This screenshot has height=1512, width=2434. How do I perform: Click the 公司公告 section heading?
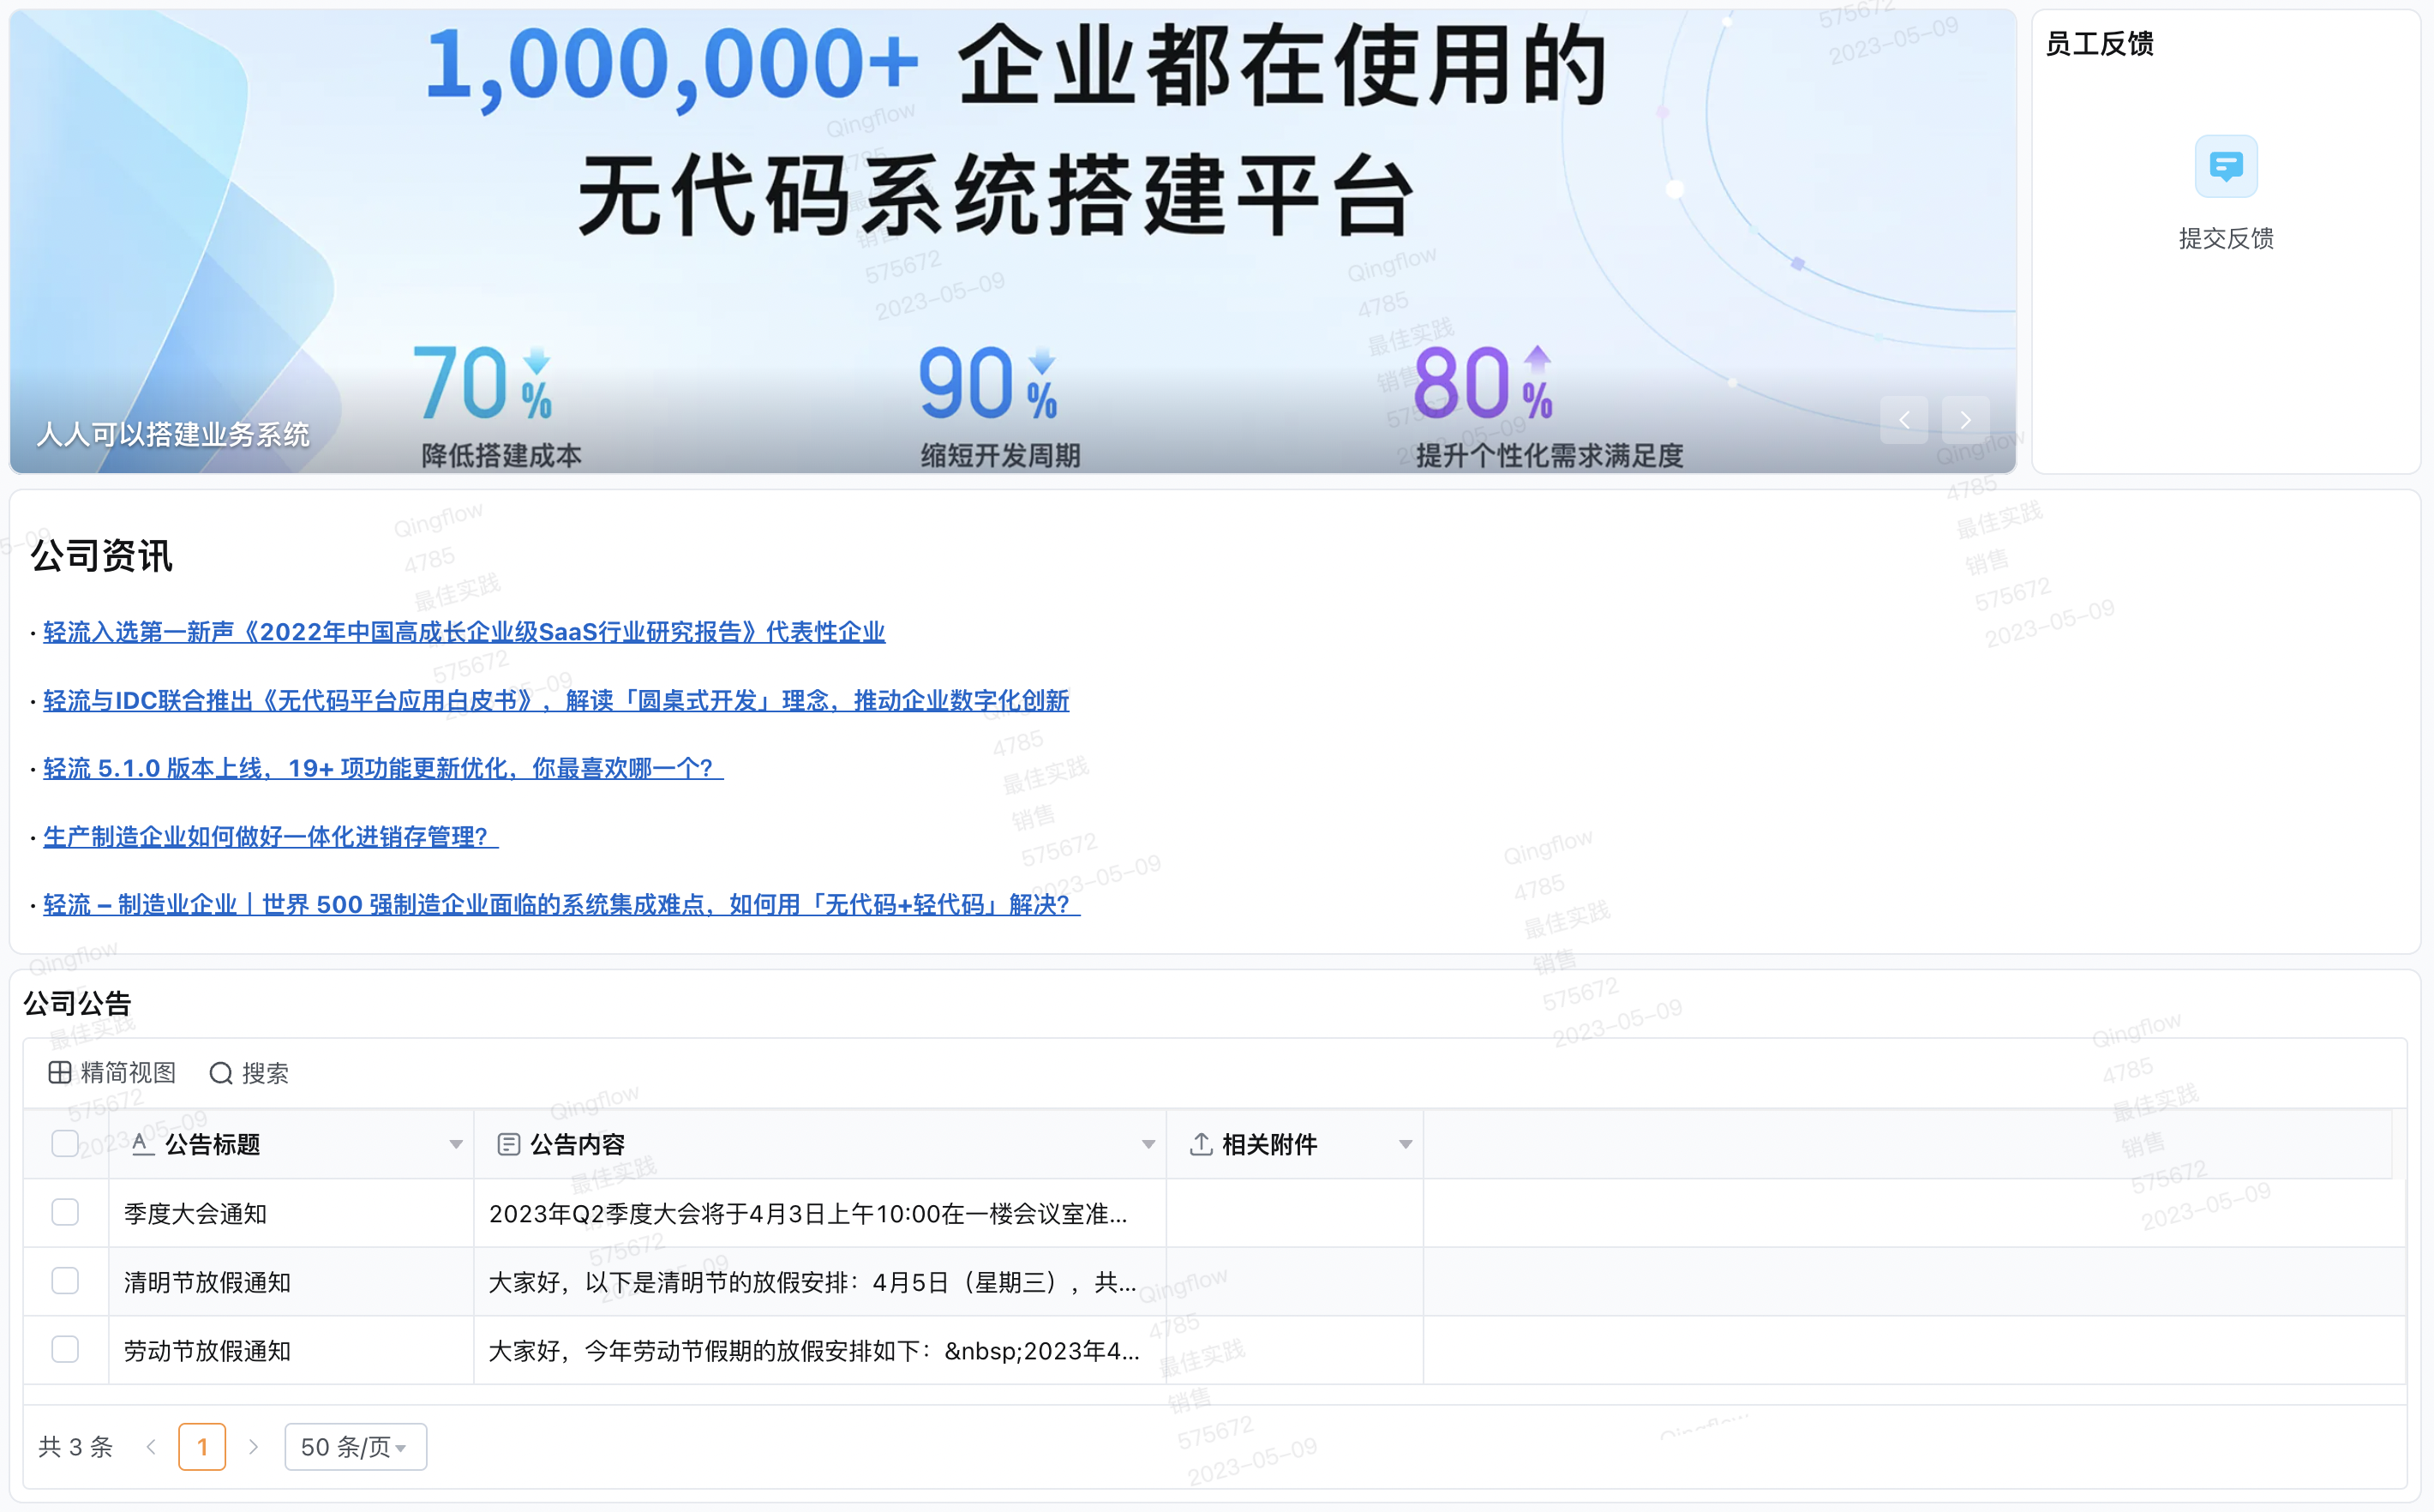[x=78, y=1003]
